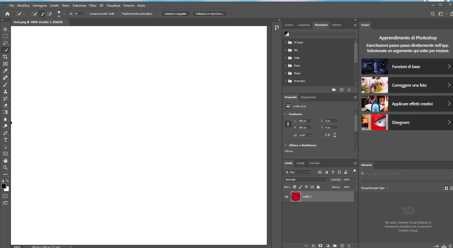Select the Clone Stamp tool
This screenshot has height=248, width=453.
point(5,91)
